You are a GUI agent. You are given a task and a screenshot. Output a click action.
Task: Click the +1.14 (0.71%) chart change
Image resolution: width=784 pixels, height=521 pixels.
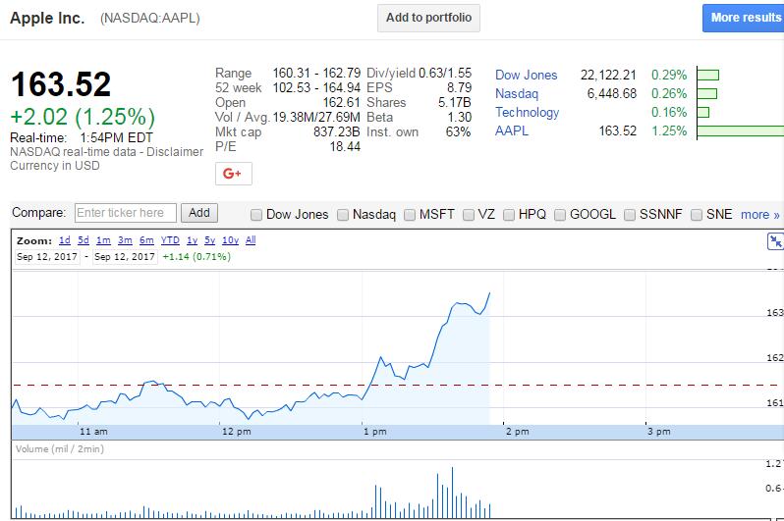point(196,257)
